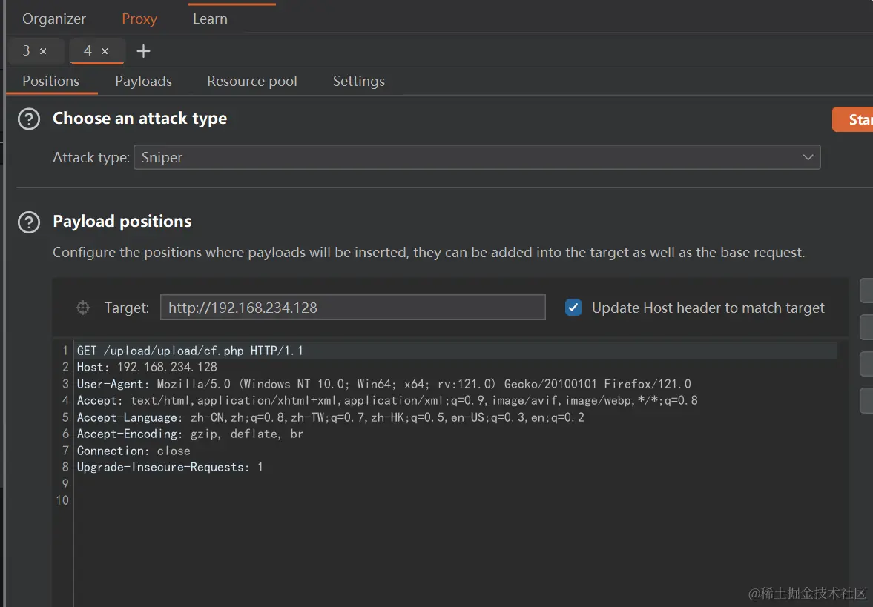The height and width of the screenshot is (607, 873).
Task: Open the Attack type Sniper dropdown
Action: 477,157
